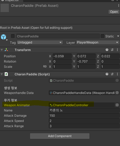The image size is (120, 146).
Task: Click the Charon Paddle (Script) title
Action: [x=32, y=74]
